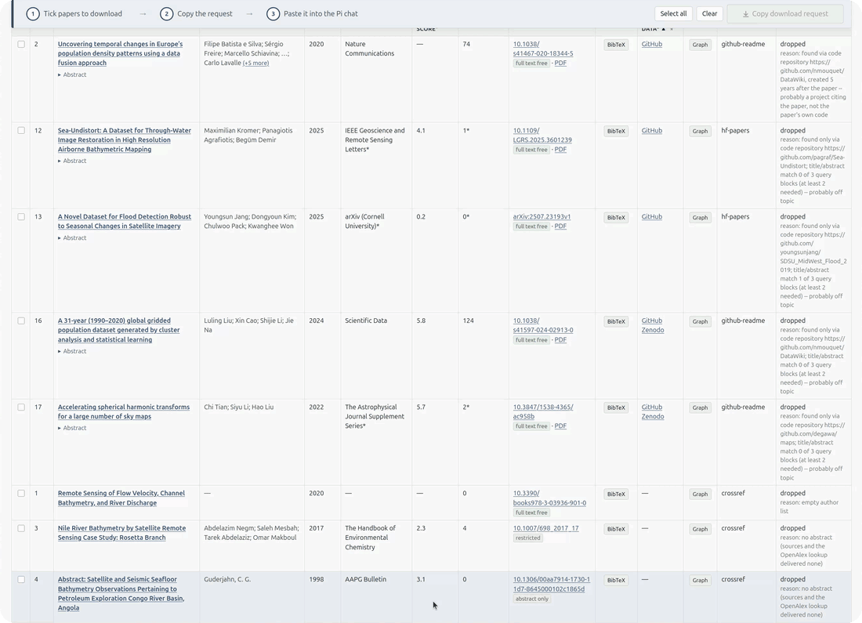Open Graph for spherical harmonic transforms paper
The height and width of the screenshot is (623, 862).
pyautogui.click(x=700, y=407)
